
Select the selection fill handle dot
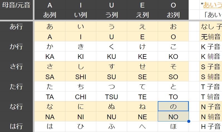(189, 121)
